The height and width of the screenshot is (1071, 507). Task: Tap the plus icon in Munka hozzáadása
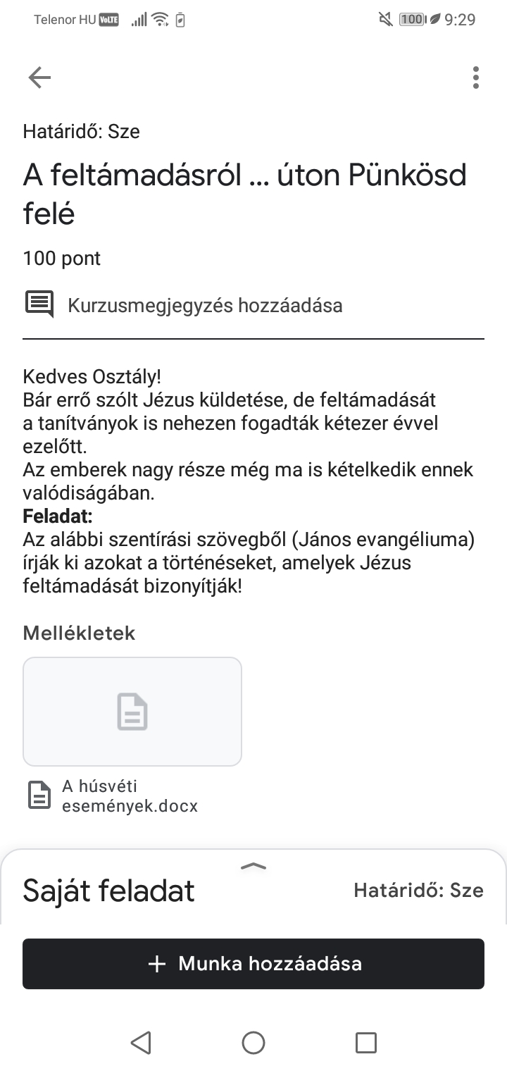pyautogui.click(x=158, y=964)
